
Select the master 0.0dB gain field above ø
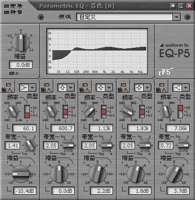click(21, 65)
